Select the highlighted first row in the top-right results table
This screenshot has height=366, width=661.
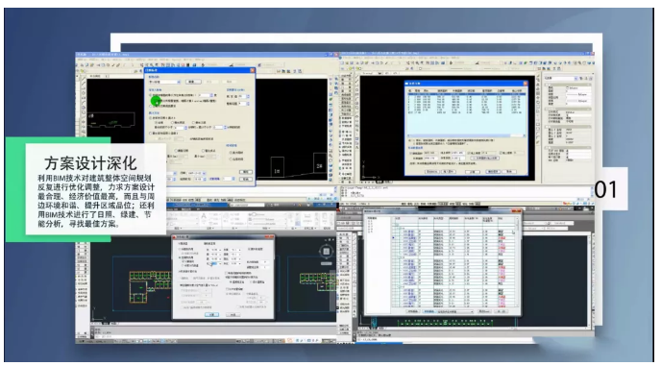point(467,94)
